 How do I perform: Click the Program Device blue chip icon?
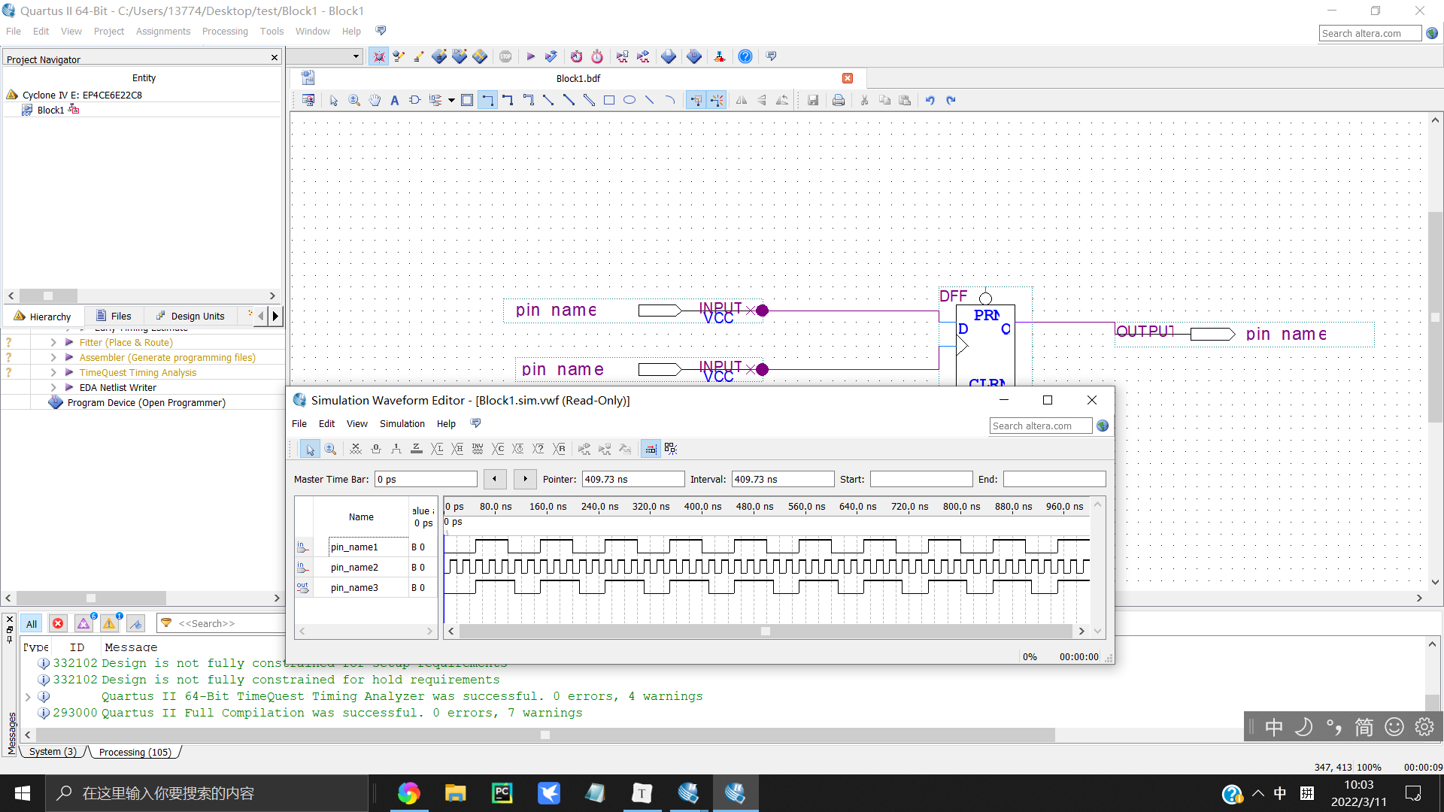(x=56, y=402)
